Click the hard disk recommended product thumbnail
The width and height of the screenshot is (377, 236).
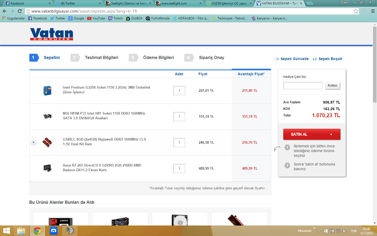(180, 220)
